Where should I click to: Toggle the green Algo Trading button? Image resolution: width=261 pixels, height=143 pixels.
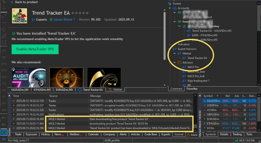click(4, 133)
